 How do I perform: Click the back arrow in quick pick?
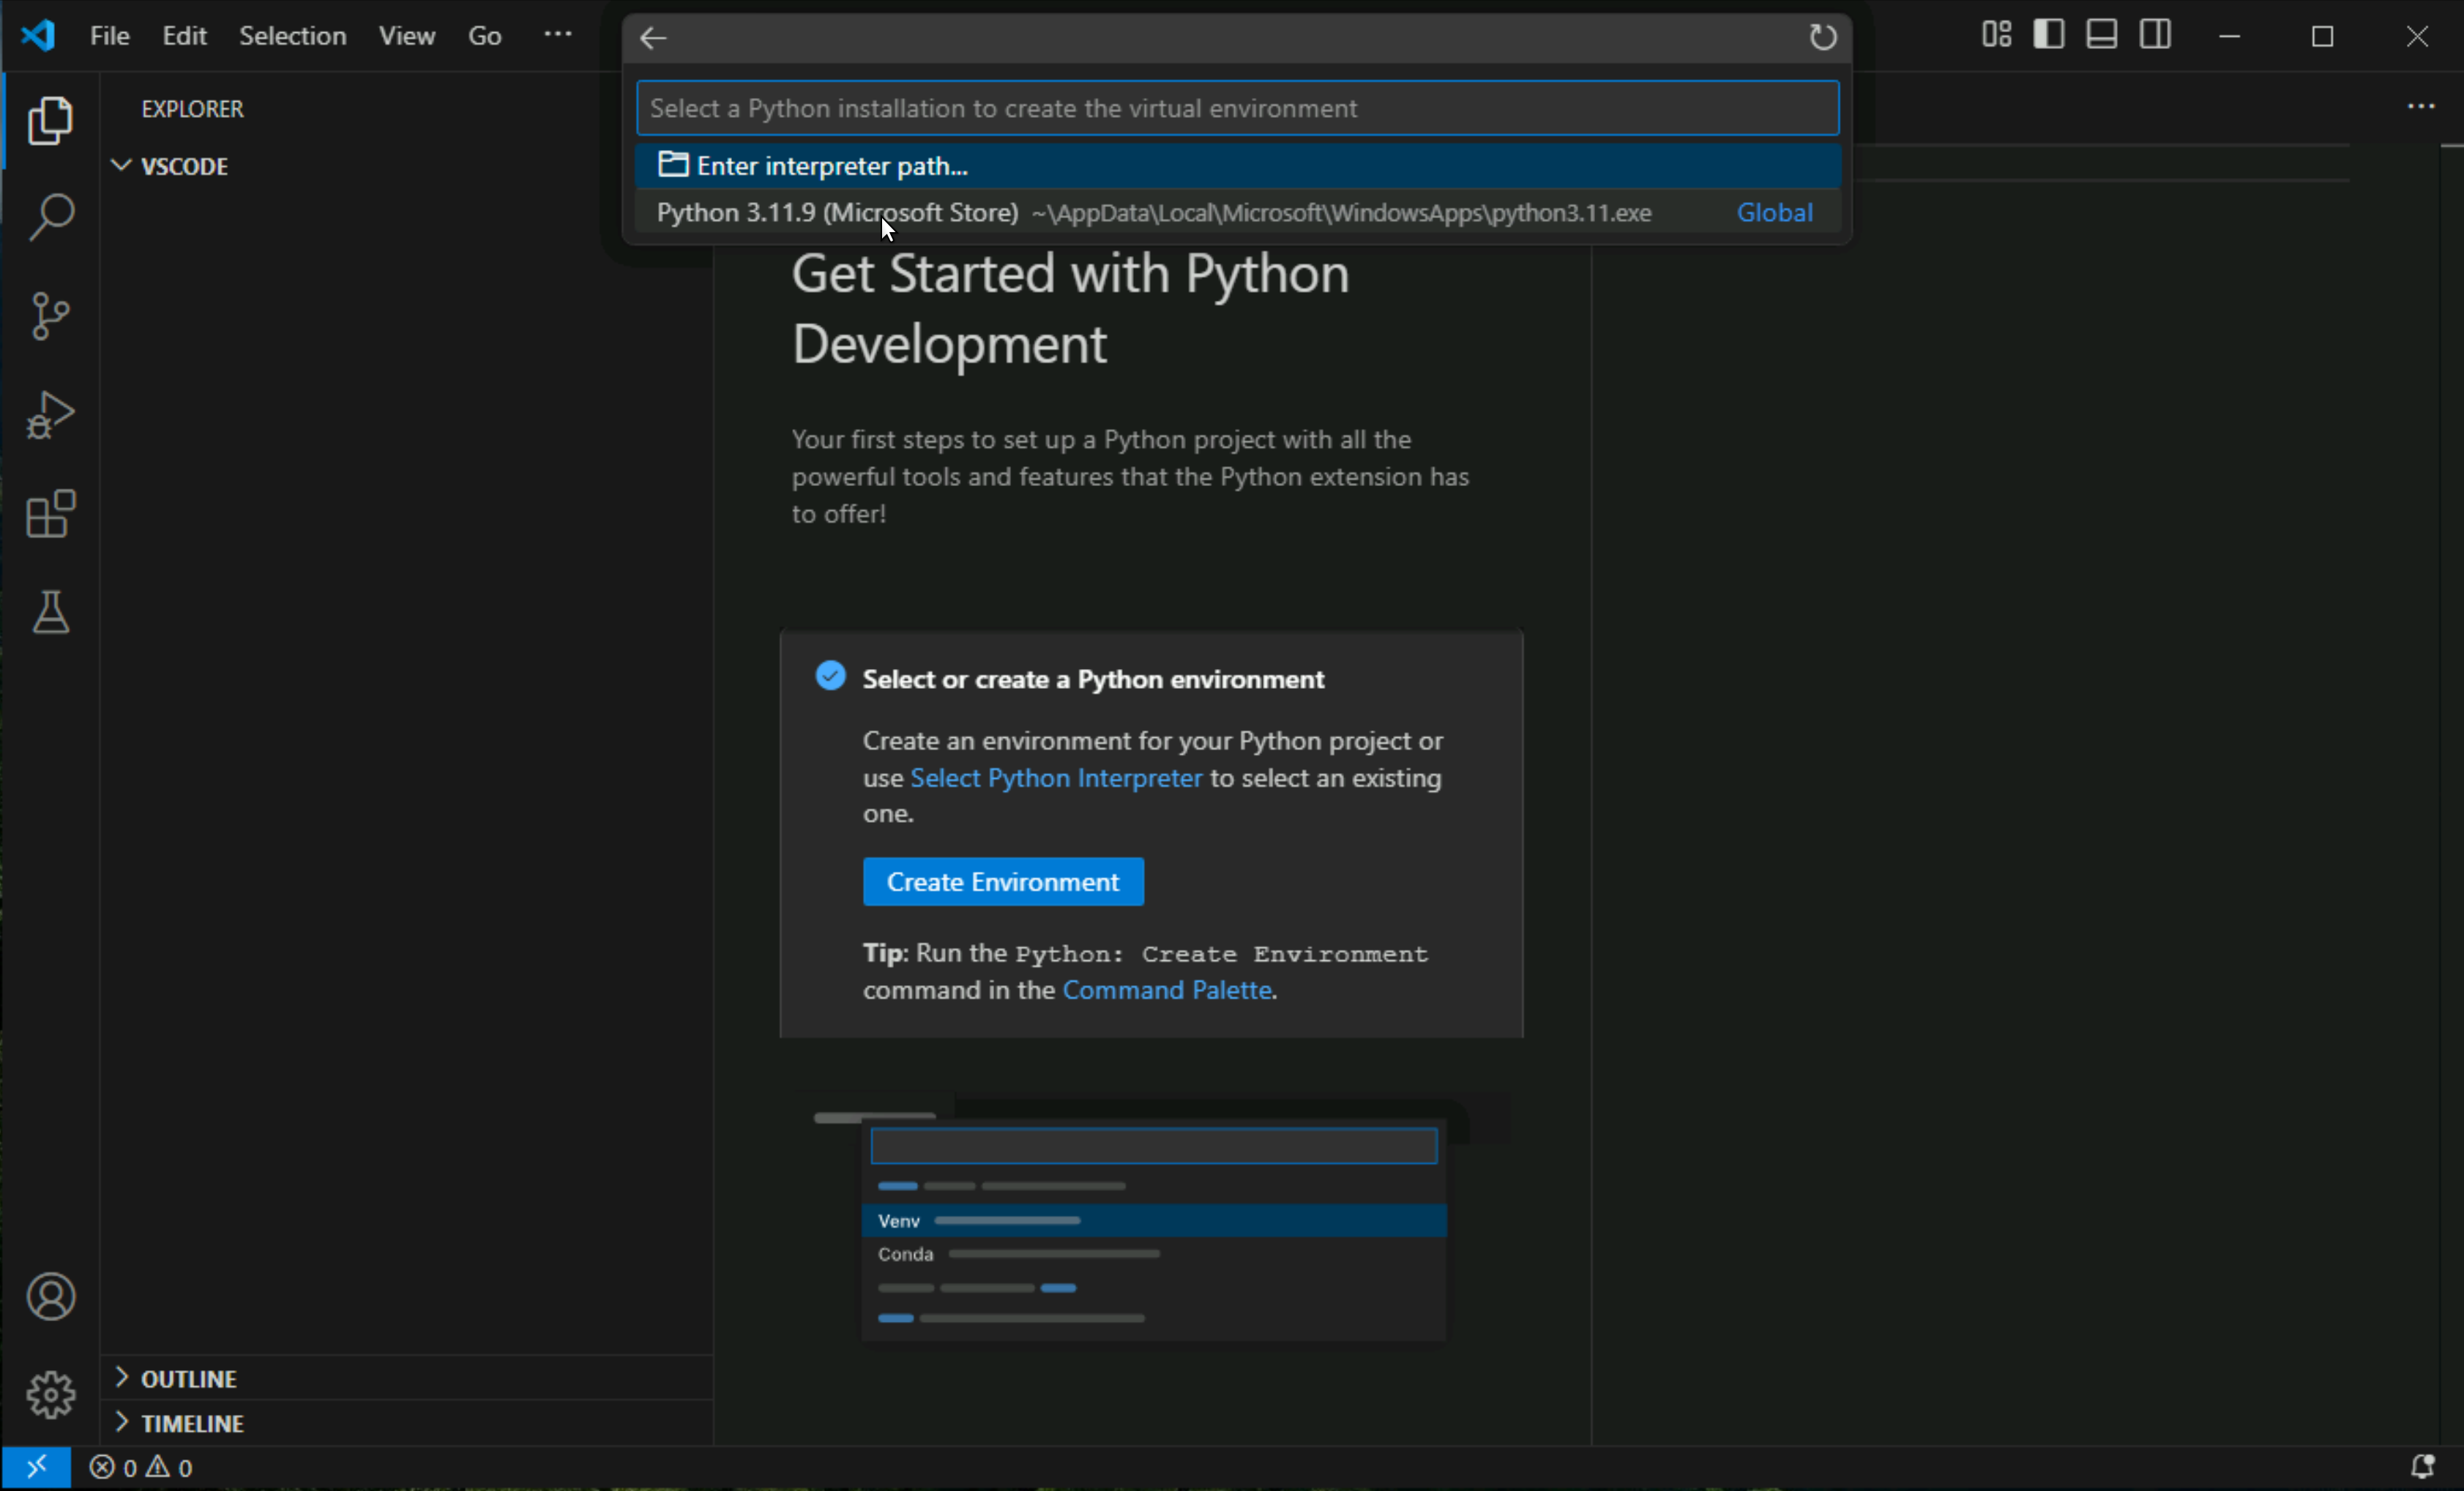tap(653, 38)
